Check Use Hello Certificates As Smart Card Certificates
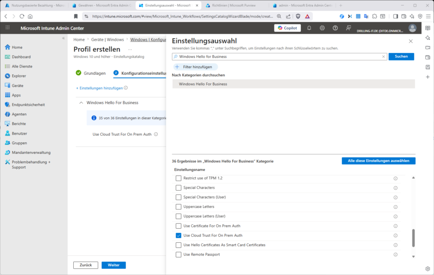 [178, 245]
